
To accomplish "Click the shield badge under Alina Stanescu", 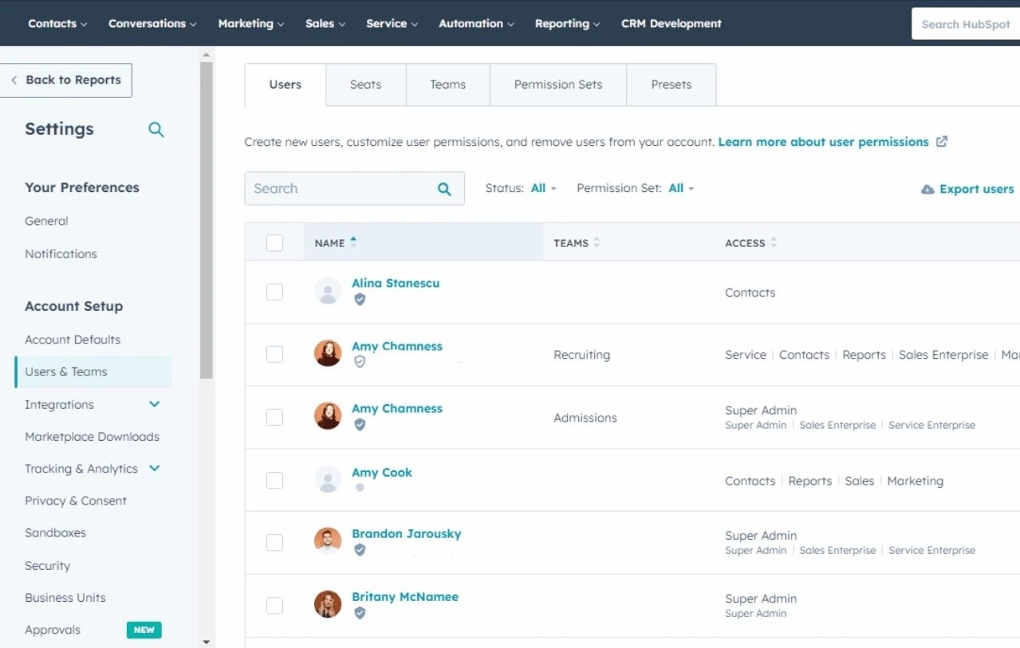I will (x=360, y=300).
